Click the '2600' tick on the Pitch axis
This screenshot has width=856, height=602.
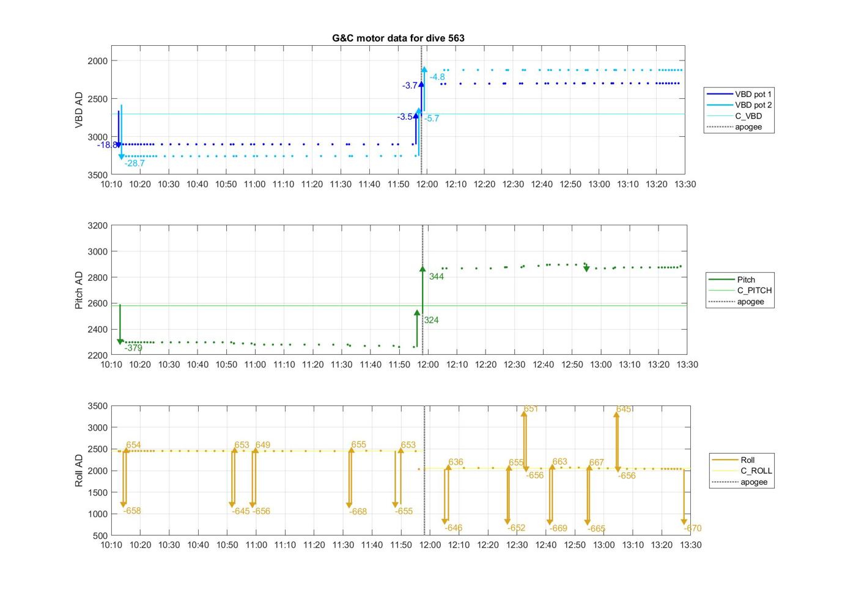[97, 303]
